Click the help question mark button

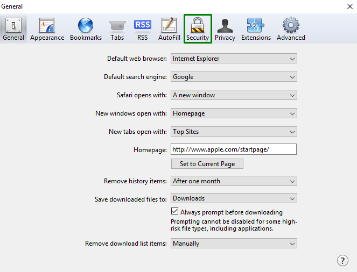click(342, 260)
